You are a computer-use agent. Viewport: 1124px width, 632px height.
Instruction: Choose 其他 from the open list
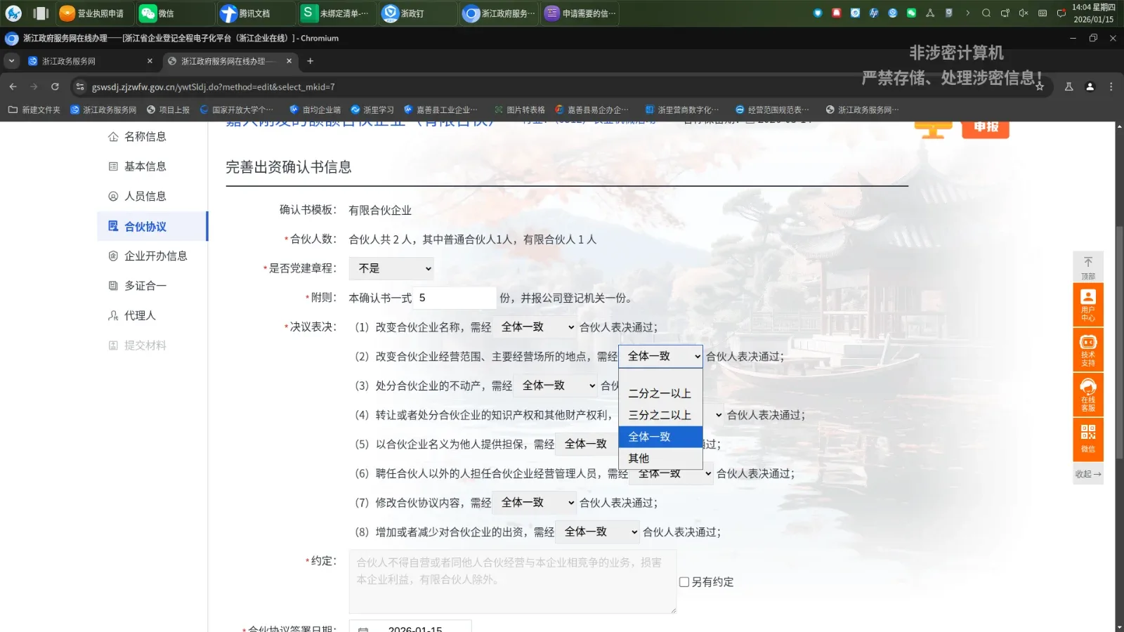[660, 459]
